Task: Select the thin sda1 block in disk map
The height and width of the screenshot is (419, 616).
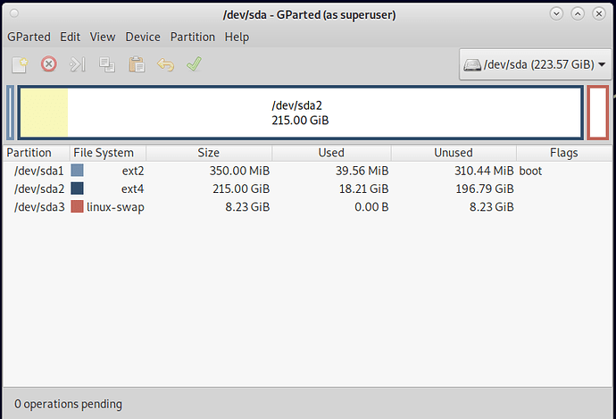Action: 11,113
